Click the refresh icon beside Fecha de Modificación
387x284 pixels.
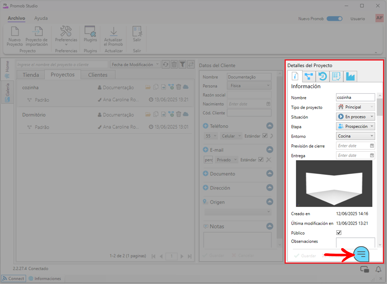(x=166, y=65)
